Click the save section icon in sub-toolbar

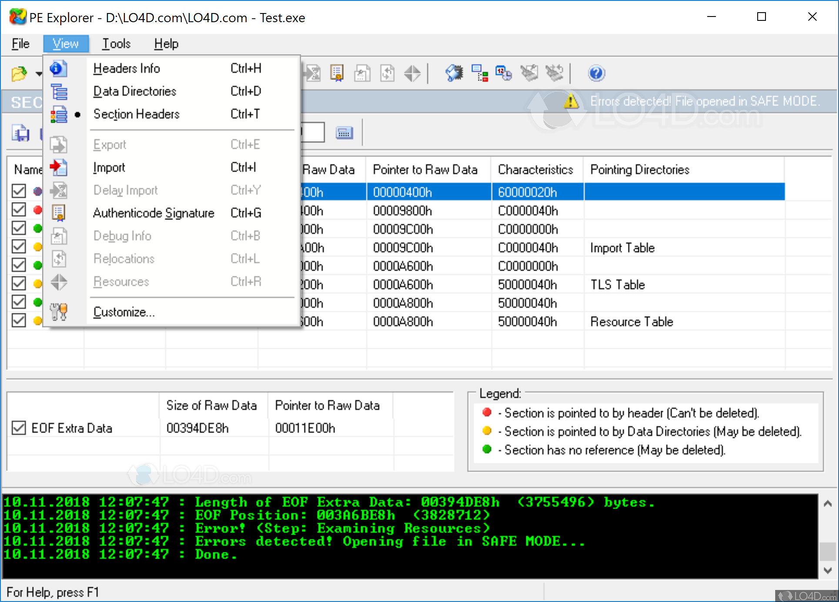20,133
